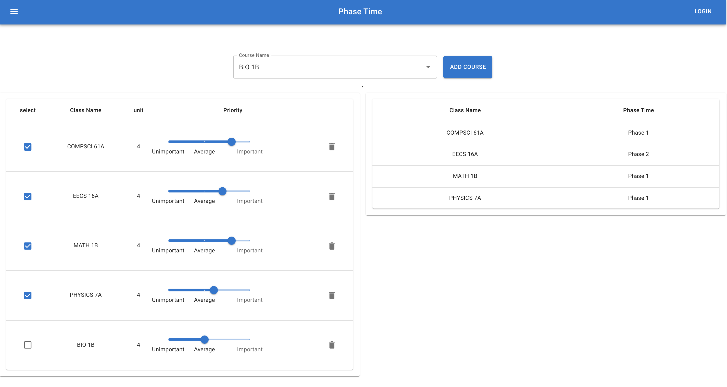Select the Priority column header
This screenshot has width=727, height=387.
pyautogui.click(x=232, y=110)
